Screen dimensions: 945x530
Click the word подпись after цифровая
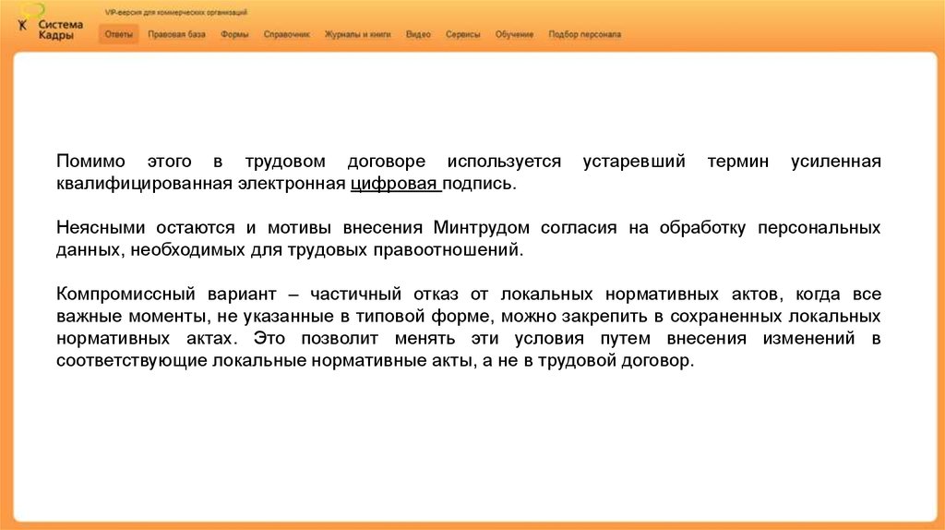[x=475, y=184]
